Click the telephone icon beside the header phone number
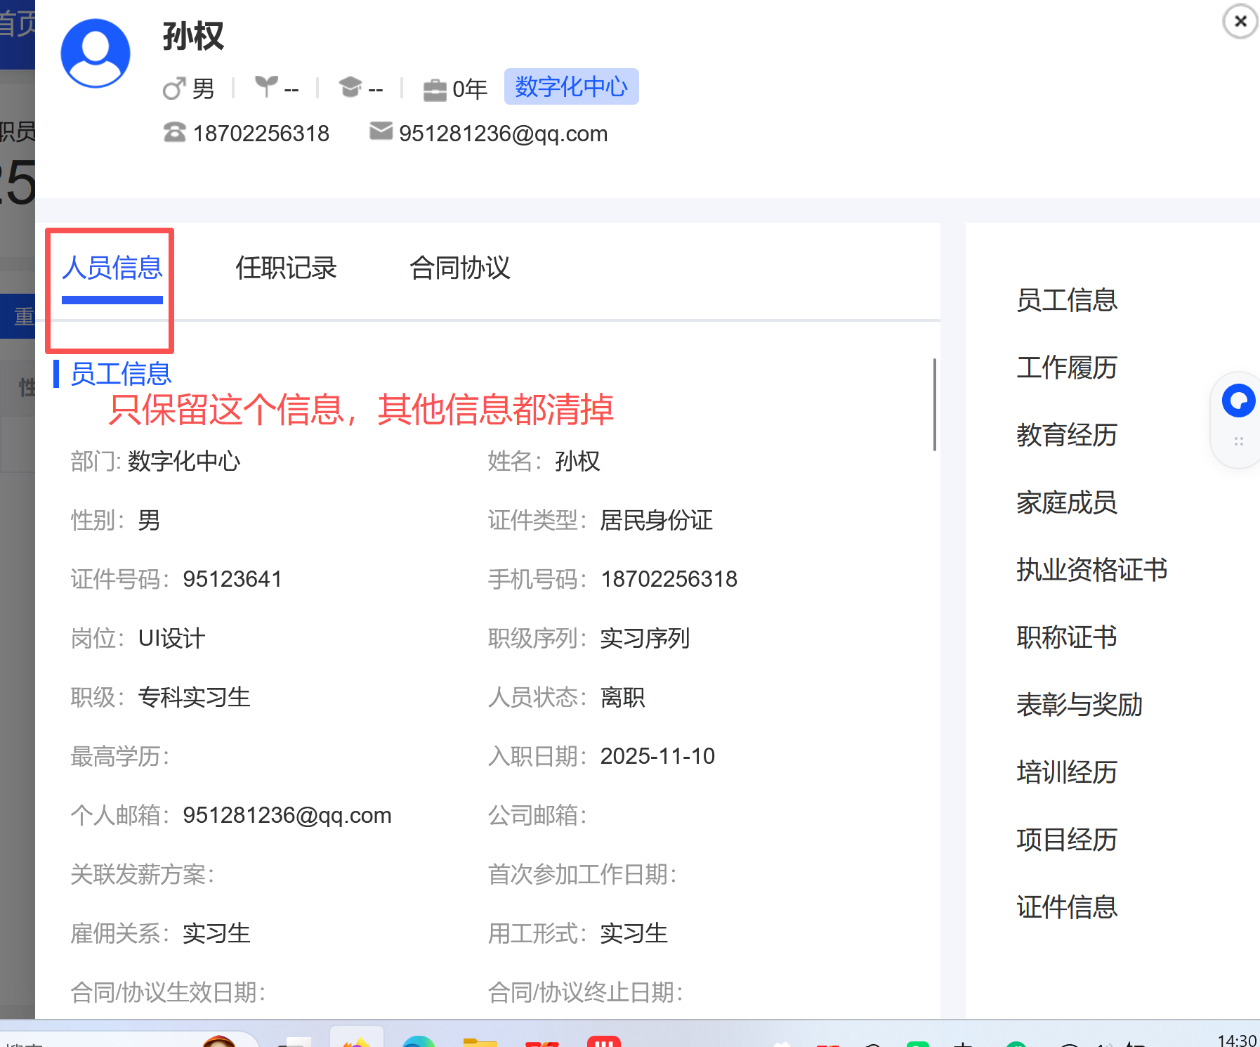 point(174,132)
